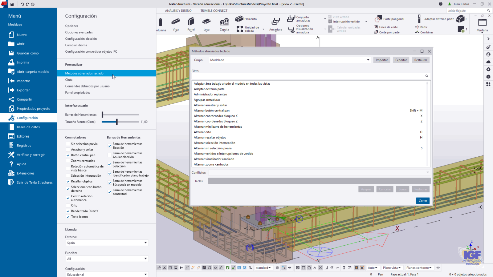Click the Filtro search input field

click(308, 76)
